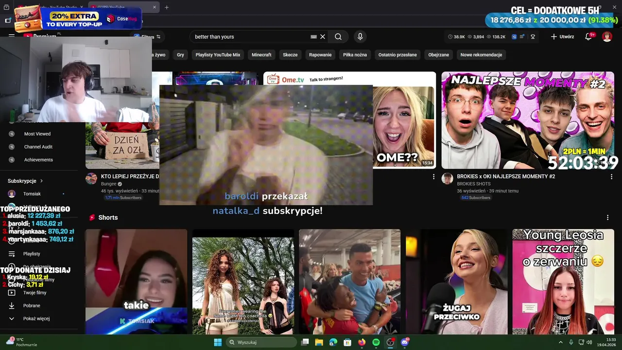Open weather widget showing 11°C
This screenshot has height=350, width=622.
(22, 342)
